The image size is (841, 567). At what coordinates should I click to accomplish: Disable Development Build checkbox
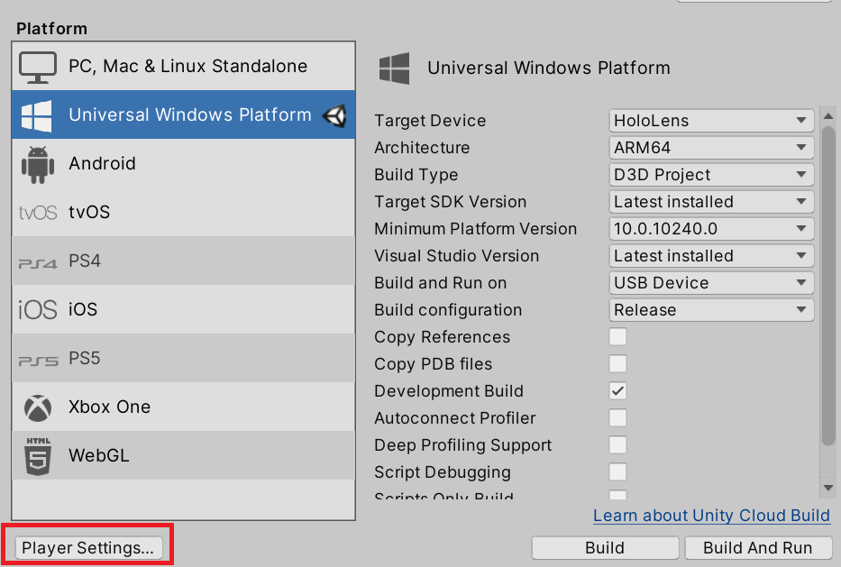(x=617, y=391)
